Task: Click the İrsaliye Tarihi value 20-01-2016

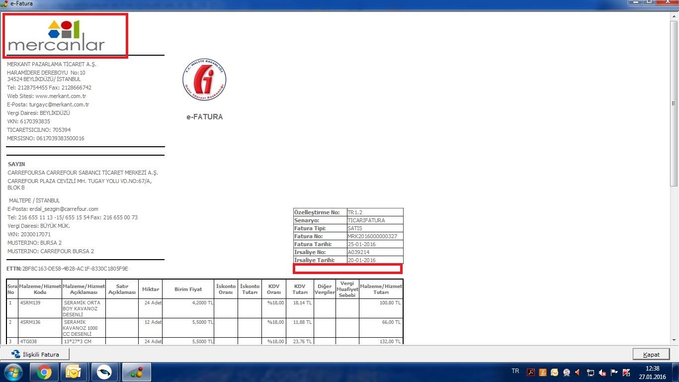Action: click(361, 260)
